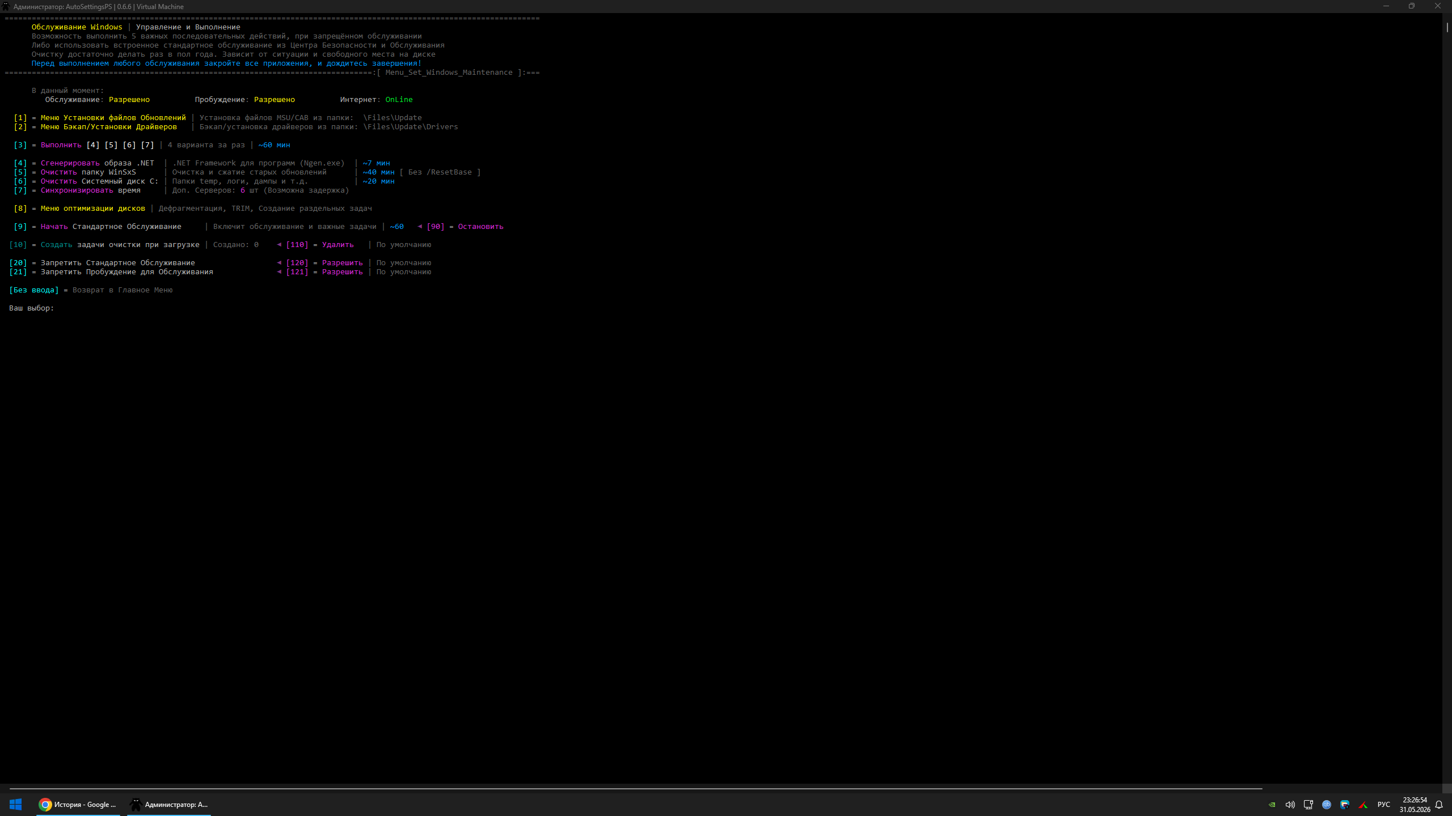The width and height of the screenshot is (1452, 816).
Task: Minimize the AutoSettingsPS console window
Action: coord(1386,6)
